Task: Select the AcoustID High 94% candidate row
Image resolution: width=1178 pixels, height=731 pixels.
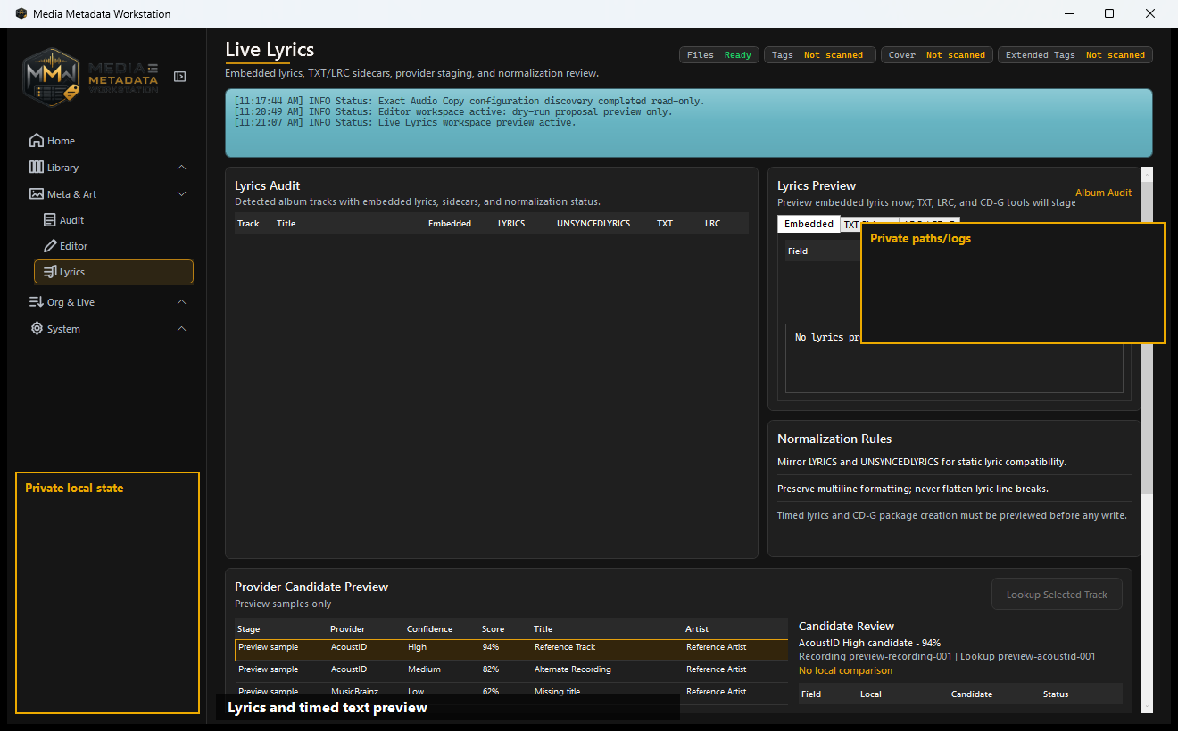Action: coord(511,649)
